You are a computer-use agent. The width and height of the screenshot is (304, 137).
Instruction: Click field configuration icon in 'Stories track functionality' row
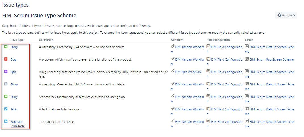208,97
